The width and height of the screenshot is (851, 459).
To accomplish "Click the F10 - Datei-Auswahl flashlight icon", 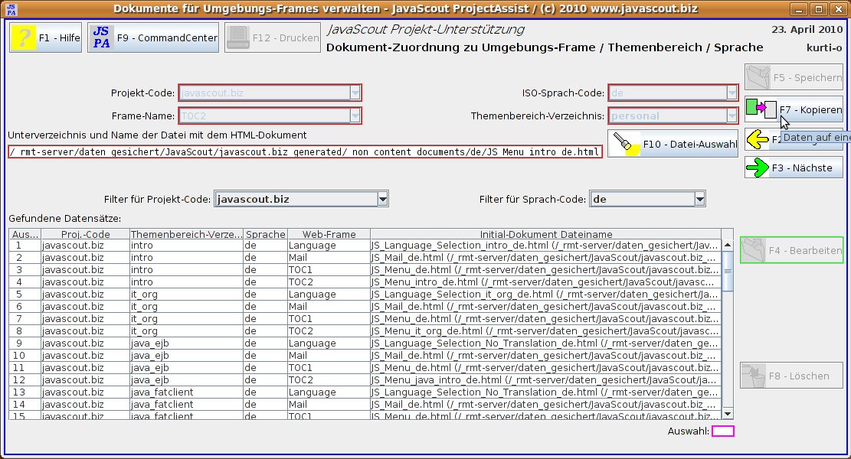I will click(625, 144).
